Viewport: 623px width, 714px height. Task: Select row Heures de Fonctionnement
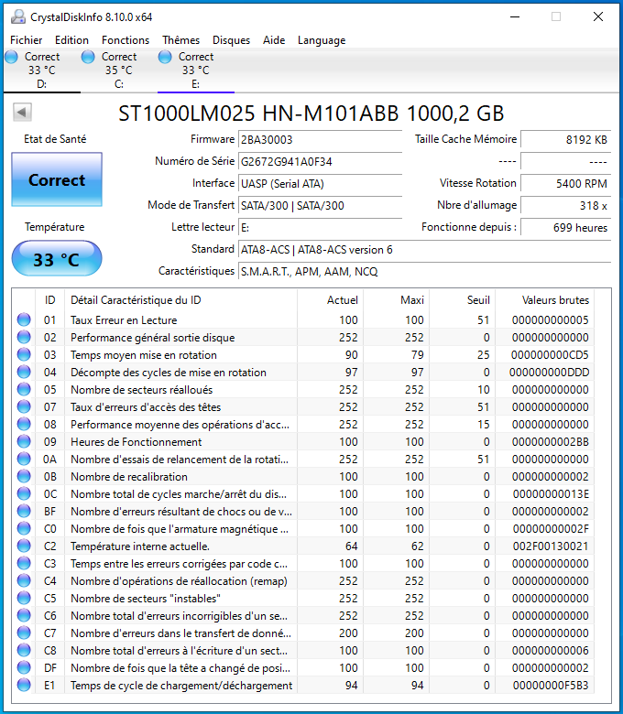point(303,442)
